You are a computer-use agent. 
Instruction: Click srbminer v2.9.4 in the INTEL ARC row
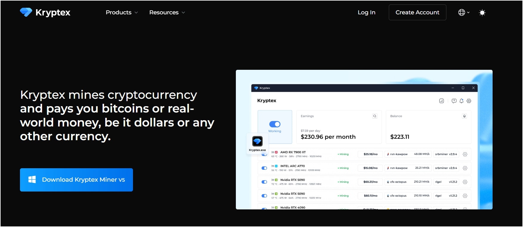tap(446, 168)
